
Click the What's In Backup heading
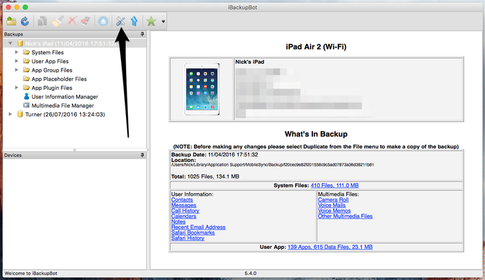[x=316, y=134]
